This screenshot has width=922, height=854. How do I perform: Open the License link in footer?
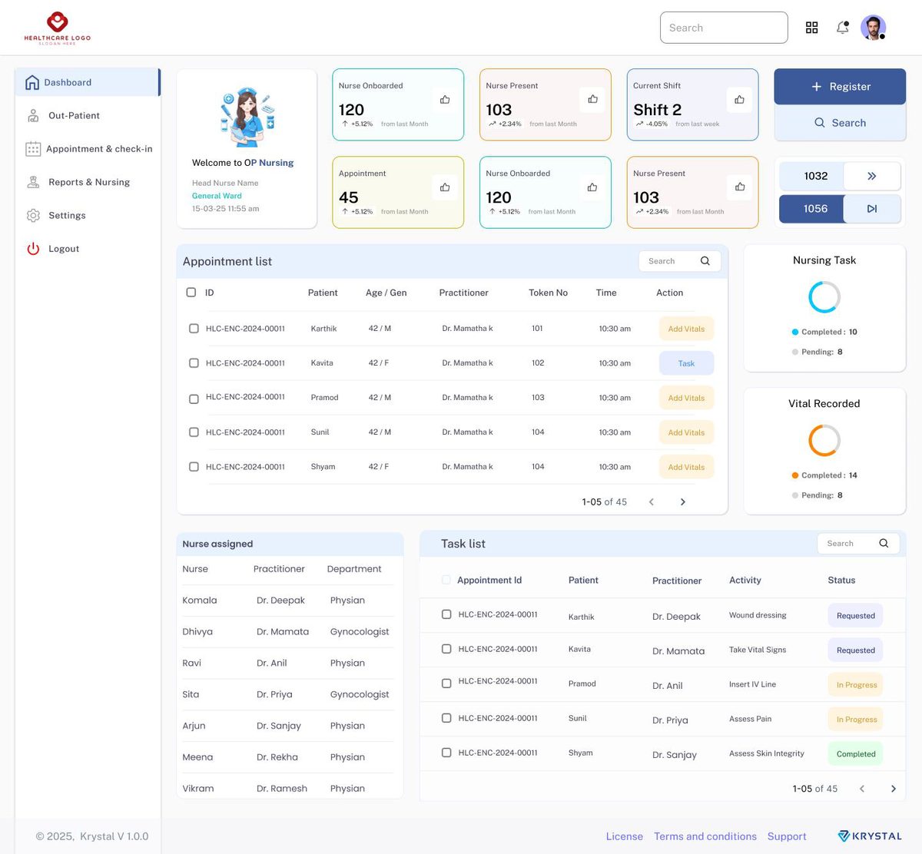click(x=625, y=836)
